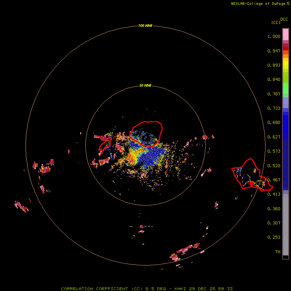Viewport: 291px width, 291px height.
Task: Click the [CC] unit label
Action: tap(276, 22)
